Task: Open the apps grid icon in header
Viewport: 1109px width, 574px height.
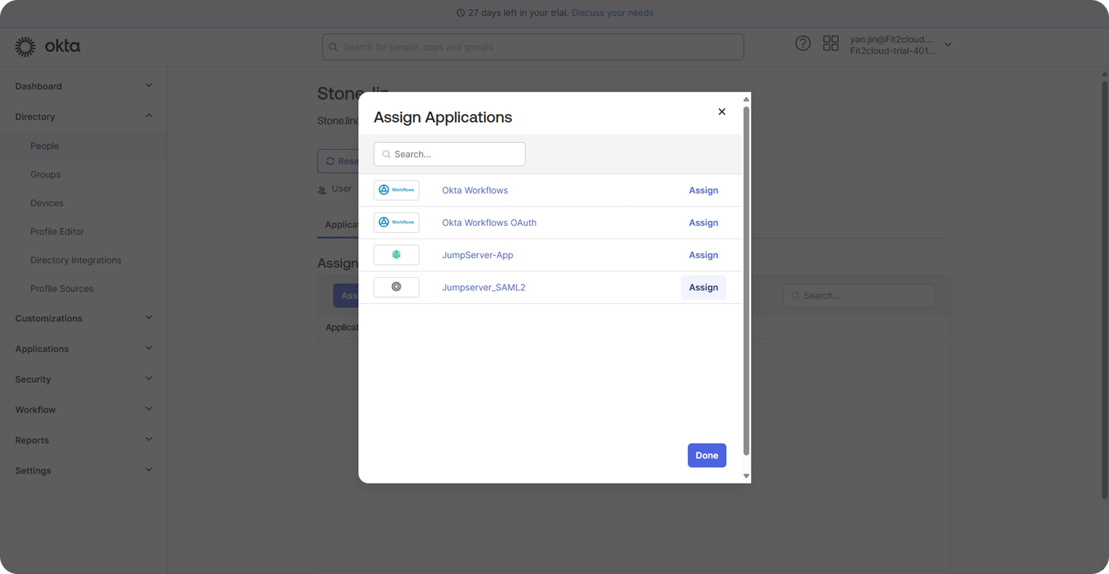Action: click(830, 43)
